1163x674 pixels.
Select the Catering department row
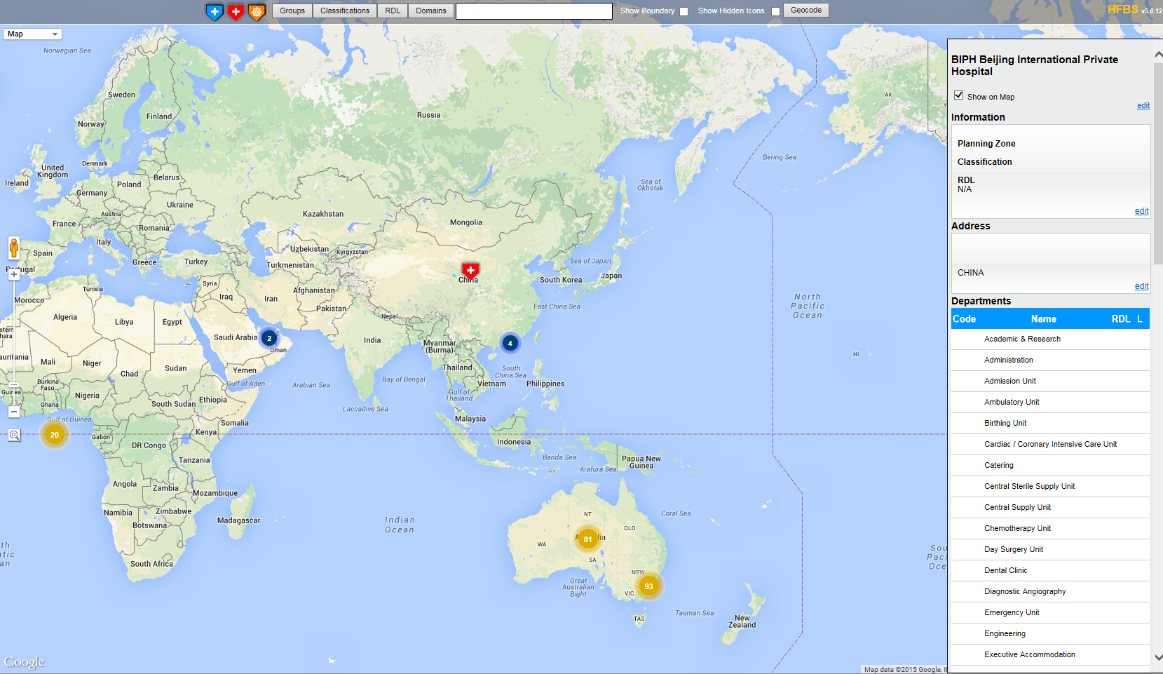tap(1050, 465)
